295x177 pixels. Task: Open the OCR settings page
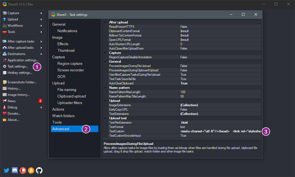(x=61, y=77)
